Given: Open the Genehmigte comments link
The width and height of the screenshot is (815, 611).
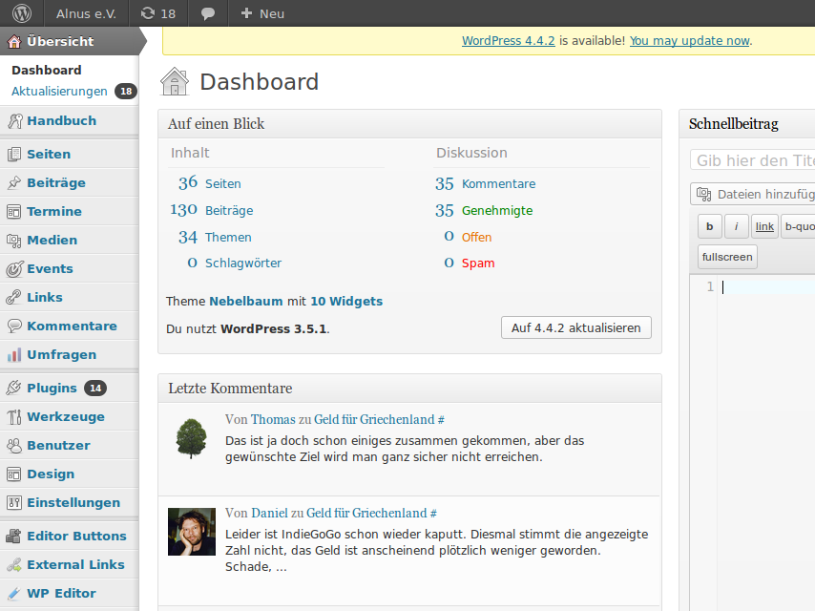Looking at the screenshot, I should click(x=497, y=211).
